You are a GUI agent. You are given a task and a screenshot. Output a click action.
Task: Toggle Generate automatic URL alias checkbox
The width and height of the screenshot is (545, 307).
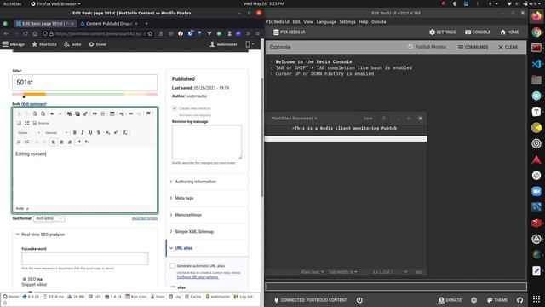point(172,266)
